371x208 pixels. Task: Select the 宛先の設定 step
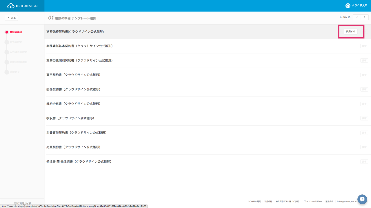click(14, 42)
